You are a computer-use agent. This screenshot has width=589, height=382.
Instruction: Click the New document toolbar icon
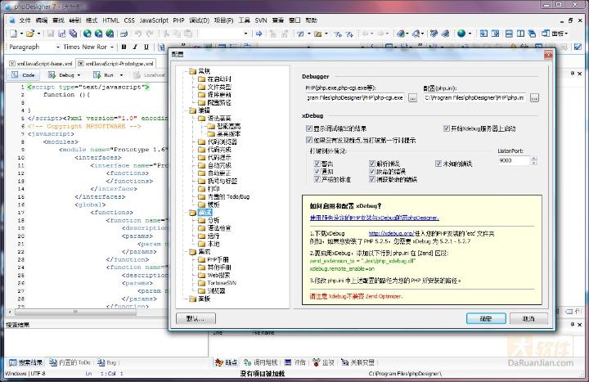[14, 34]
